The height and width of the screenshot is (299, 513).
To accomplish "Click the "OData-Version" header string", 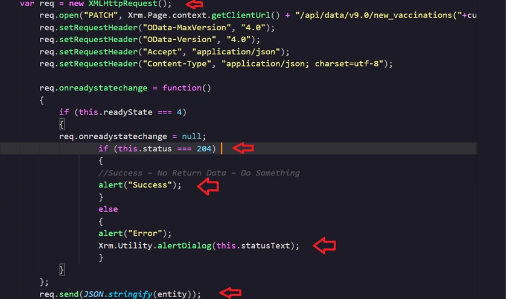I will tap(179, 40).
